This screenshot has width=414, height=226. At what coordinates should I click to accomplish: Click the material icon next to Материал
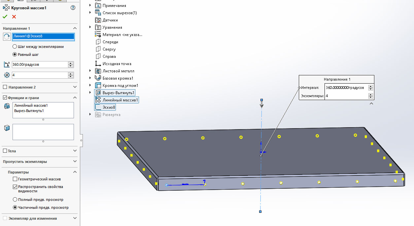click(98, 35)
